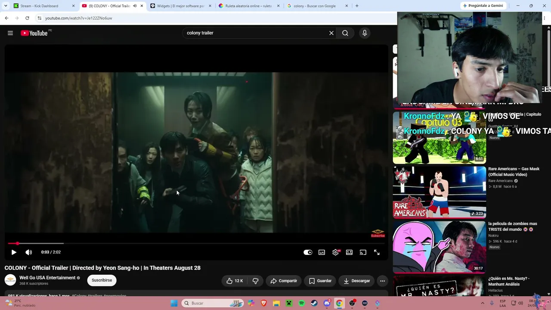Open more actions three-dot menu

tap(382, 281)
